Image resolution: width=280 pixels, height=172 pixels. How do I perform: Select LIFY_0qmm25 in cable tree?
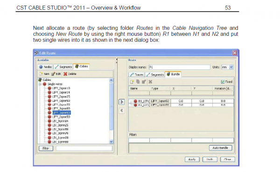click(61, 97)
